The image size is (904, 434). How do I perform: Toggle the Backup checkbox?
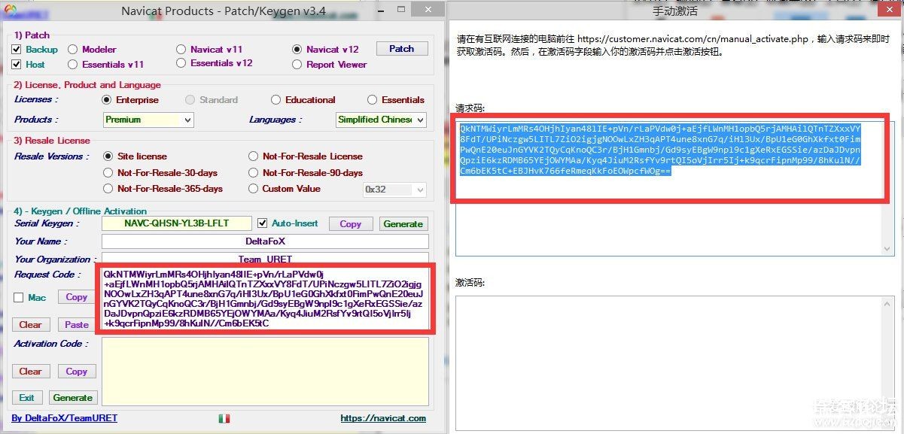[17, 49]
